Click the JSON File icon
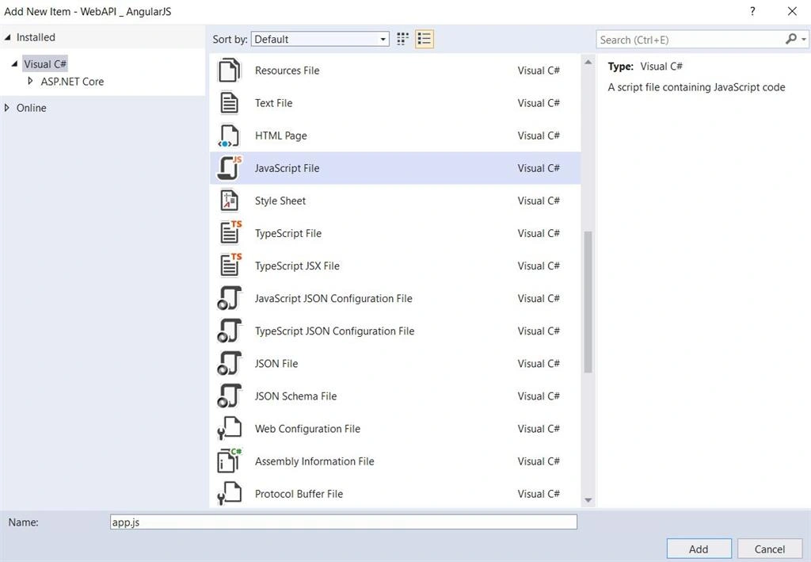 click(x=229, y=363)
